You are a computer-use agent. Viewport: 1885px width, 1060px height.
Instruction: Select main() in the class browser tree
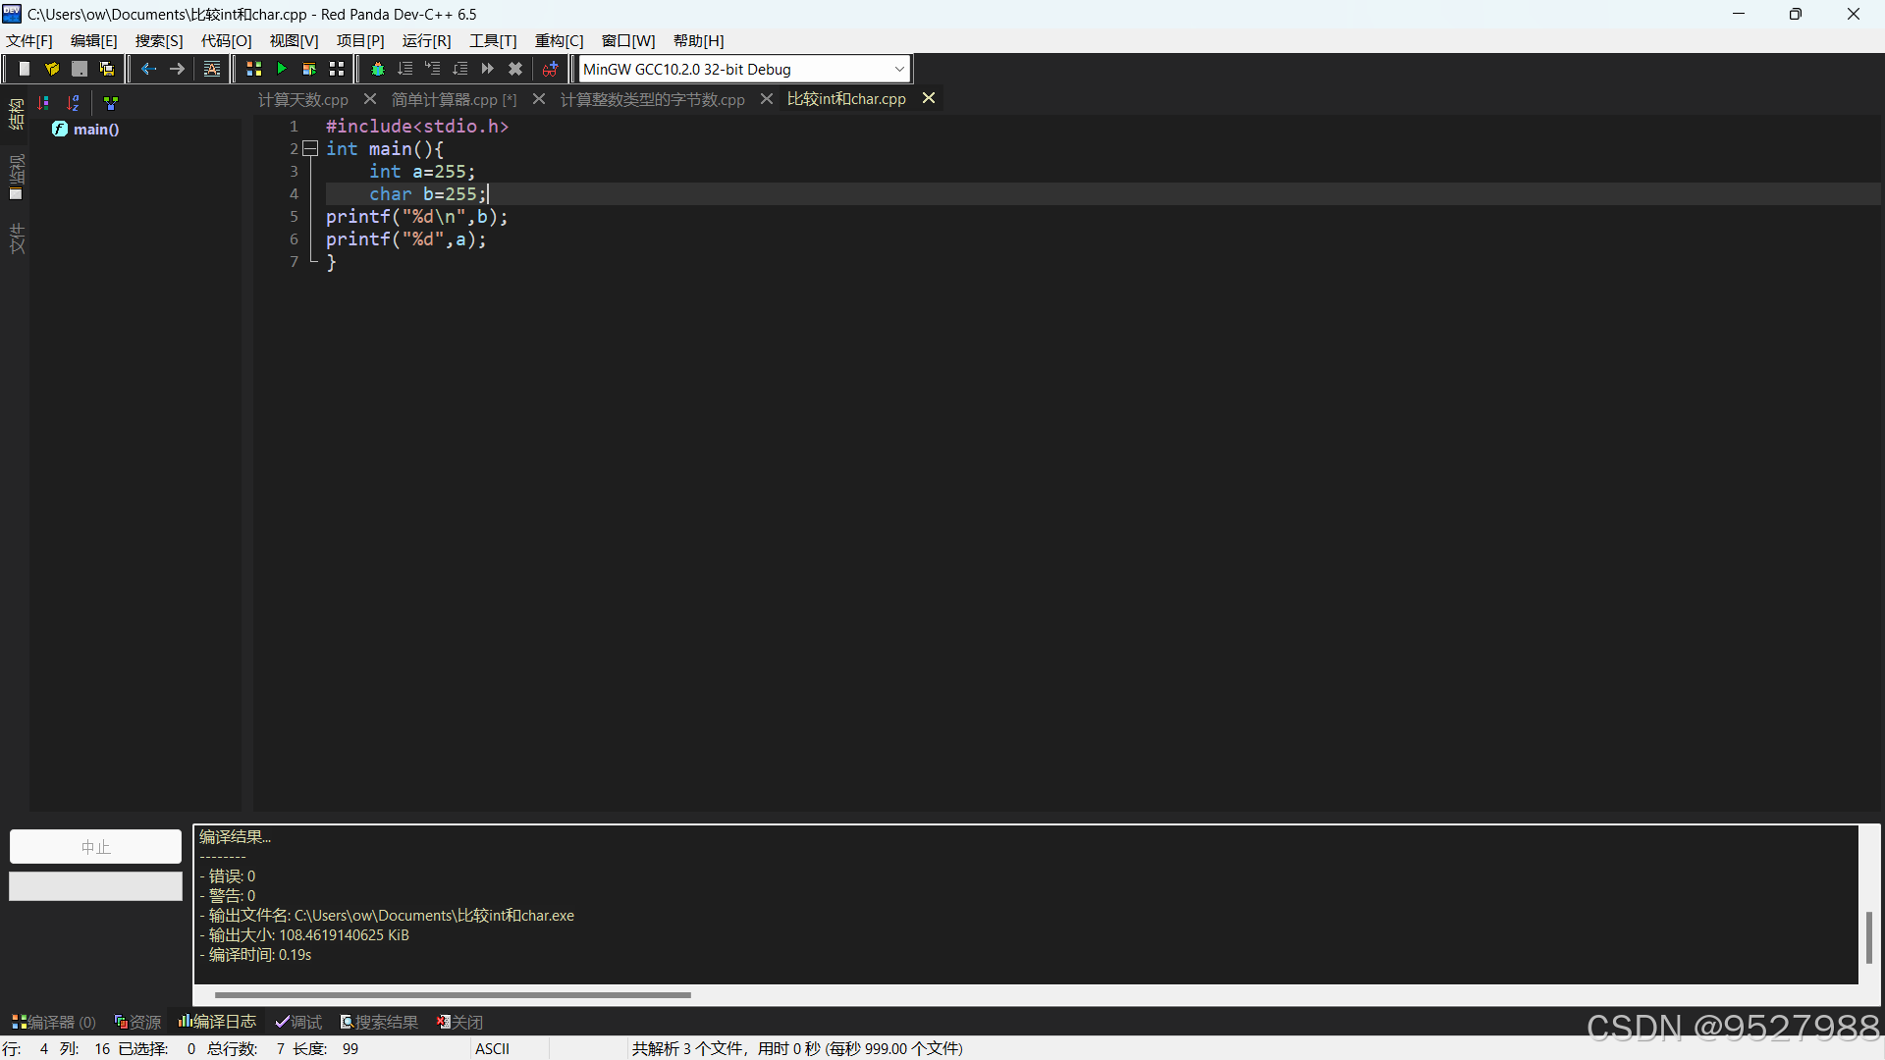pos(95,130)
